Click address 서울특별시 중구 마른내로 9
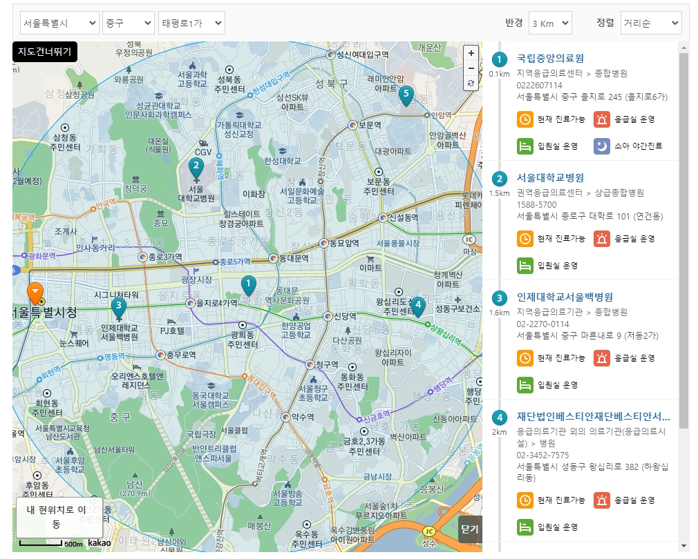 click(x=587, y=336)
